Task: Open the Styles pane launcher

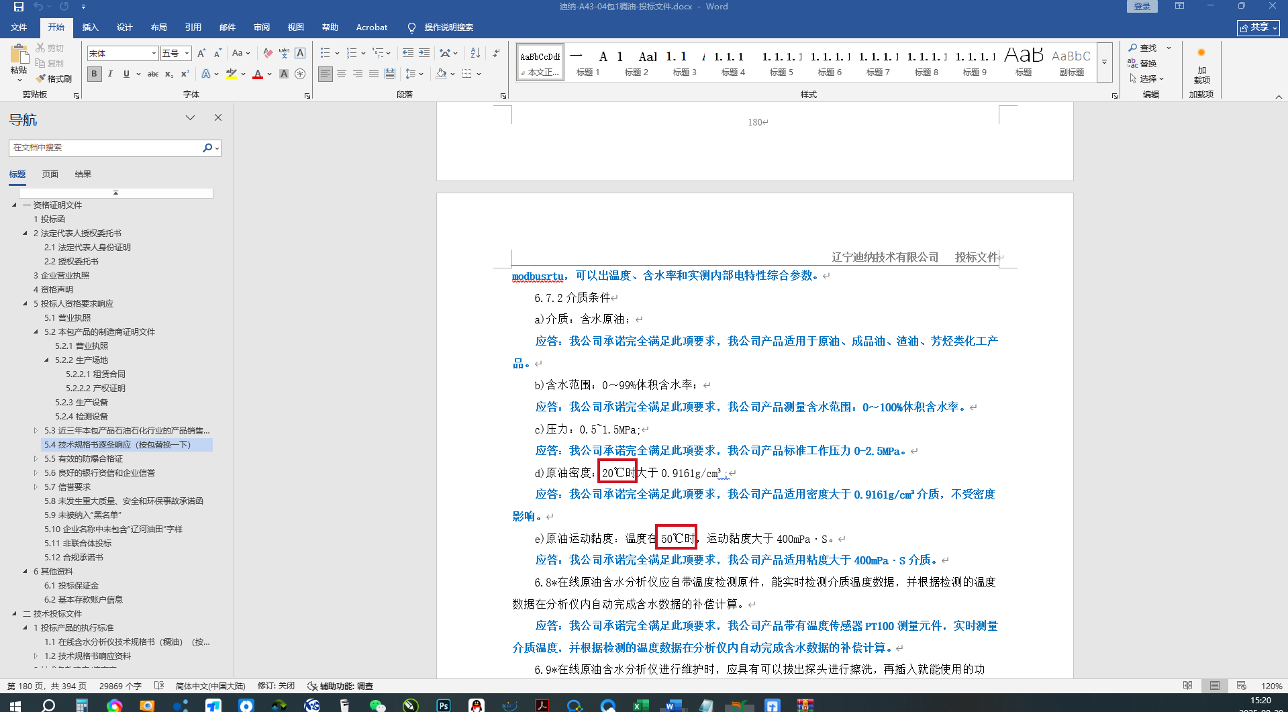Action: [1115, 95]
